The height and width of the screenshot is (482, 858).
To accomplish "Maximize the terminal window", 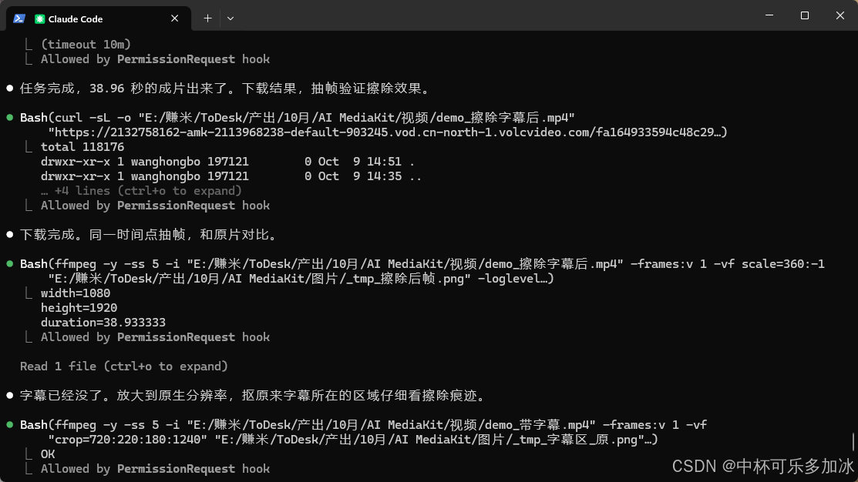I will (804, 15).
